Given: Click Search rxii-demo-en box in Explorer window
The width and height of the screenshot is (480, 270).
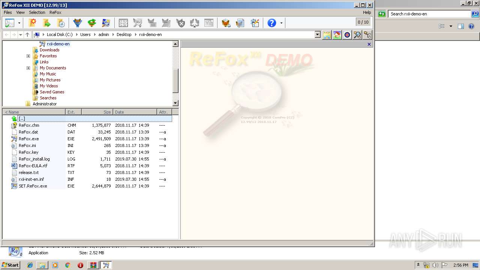Looking at the screenshot, I should tap(429, 14).
